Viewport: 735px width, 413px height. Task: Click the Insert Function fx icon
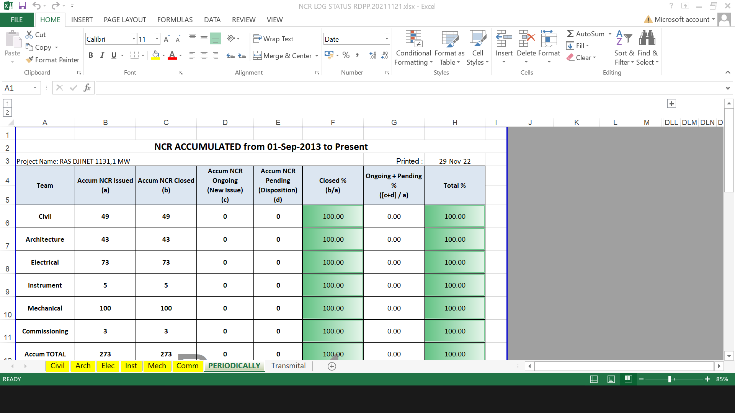[x=87, y=88]
